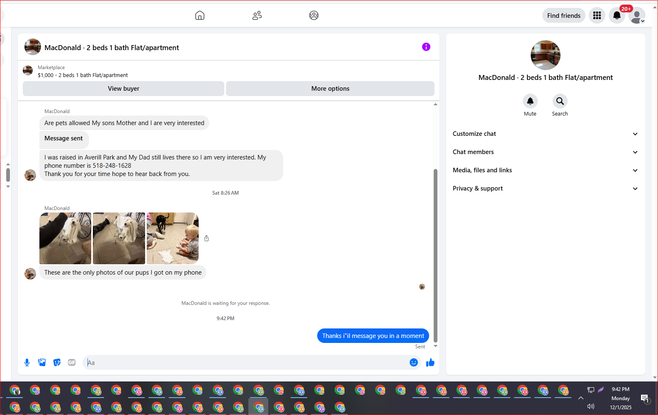Search in conversation using the magnifier icon
The height and width of the screenshot is (415, 658).
(x=560, y=101)
